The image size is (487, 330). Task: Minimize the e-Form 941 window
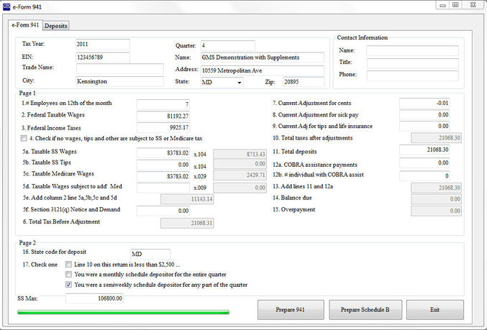pyautogui.click(x=443, y=5)
